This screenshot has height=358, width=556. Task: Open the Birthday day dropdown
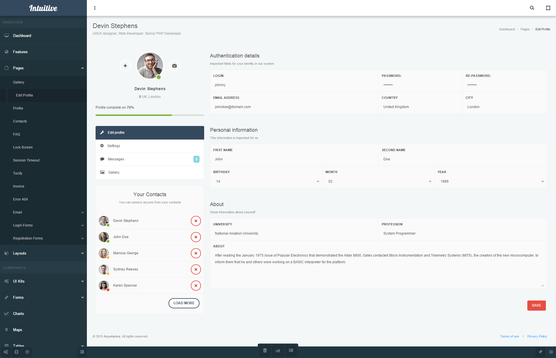266,181
